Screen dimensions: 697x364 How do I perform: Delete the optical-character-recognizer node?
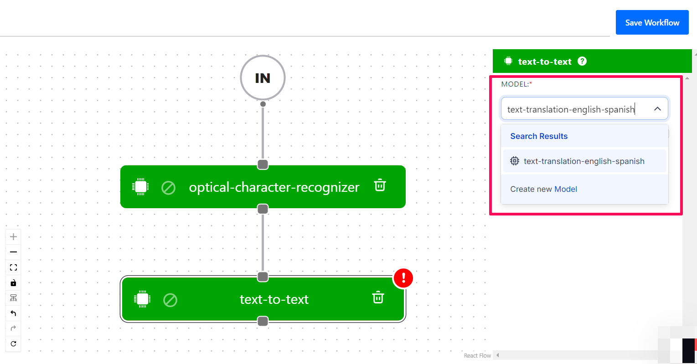[x=380, y=185]
